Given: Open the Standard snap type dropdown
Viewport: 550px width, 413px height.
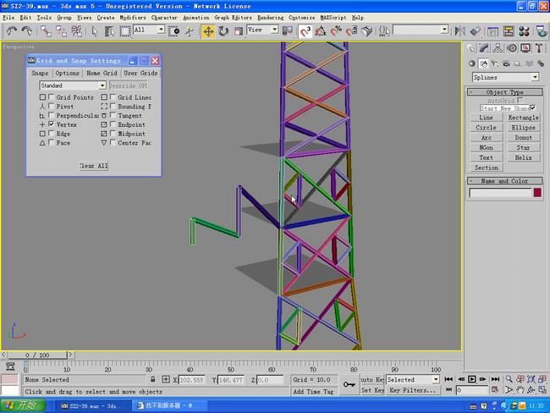Looking at the screenshot, I should (73, 85).
